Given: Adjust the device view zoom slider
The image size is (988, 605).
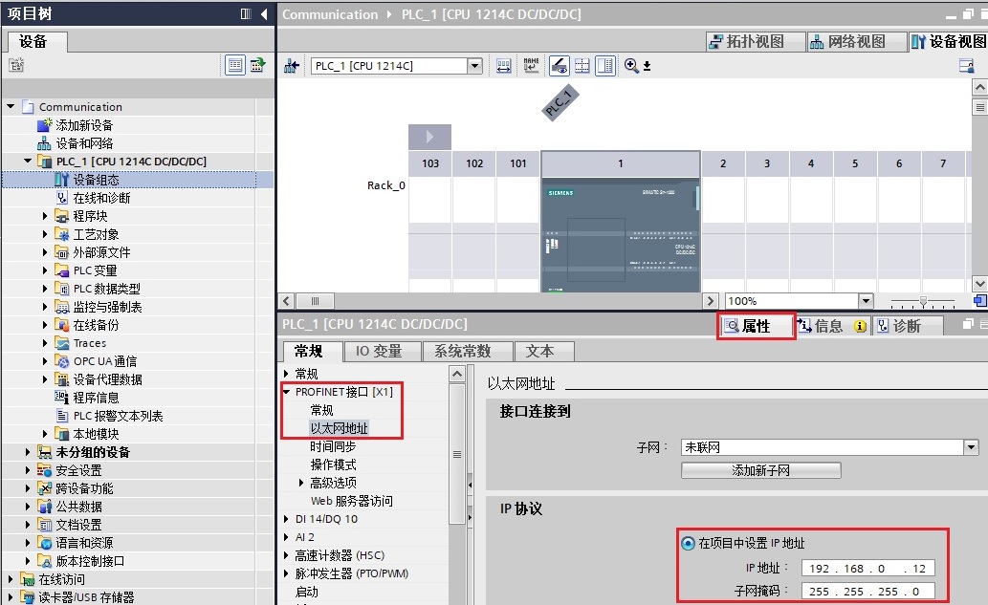Looking at the screenshot, I should click(923, 302).
